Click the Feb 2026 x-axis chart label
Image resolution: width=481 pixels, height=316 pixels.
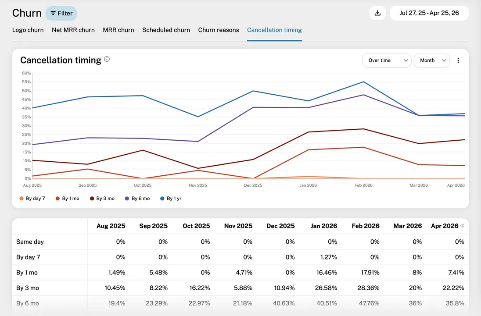(363, 185)
